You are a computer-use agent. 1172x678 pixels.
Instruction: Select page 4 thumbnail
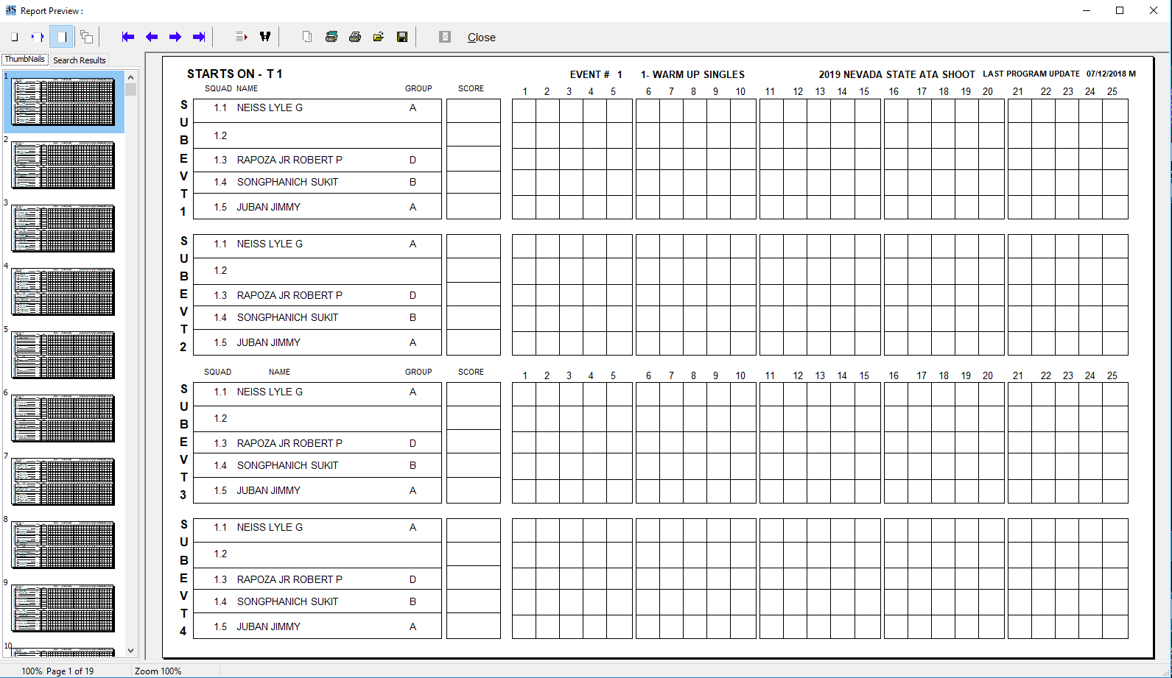[x=63, y=292]
